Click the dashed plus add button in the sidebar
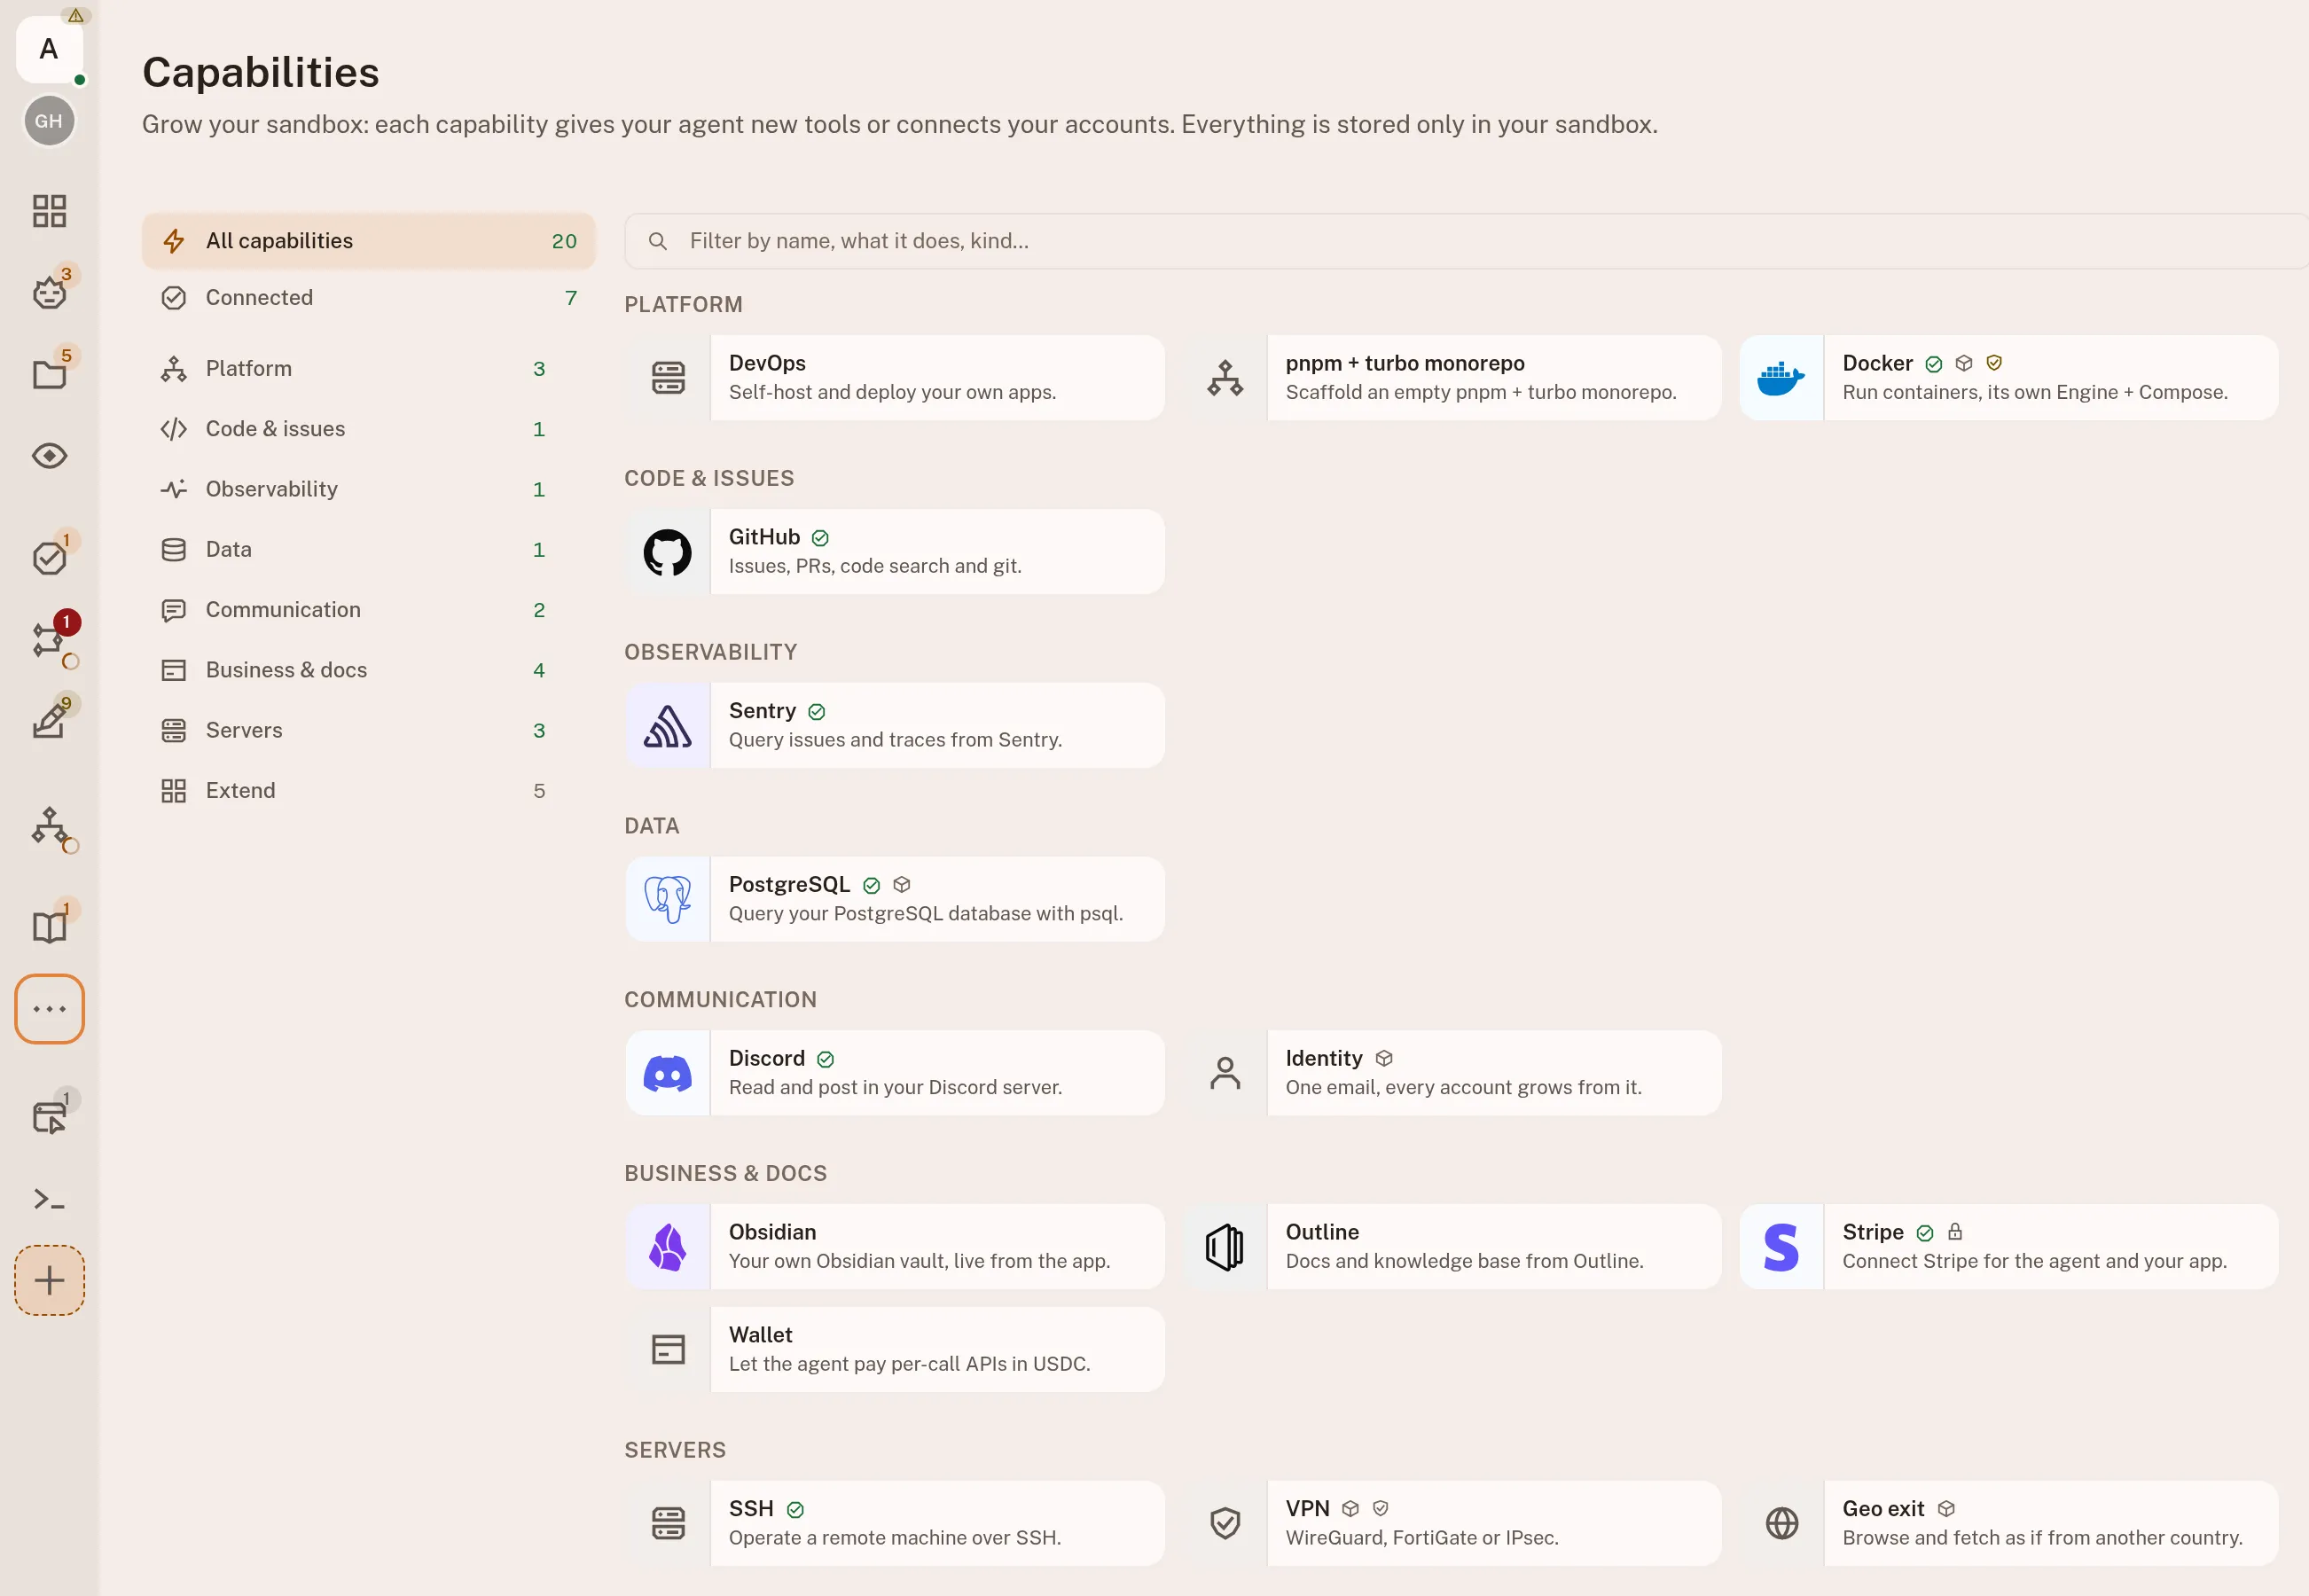 49,1280
